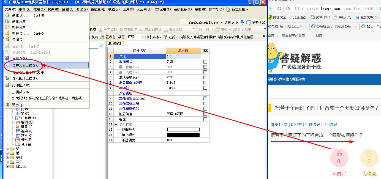Expand the 基础 folder in tree
The width and height of the screenshot is (381, 179).
(7, 158)
